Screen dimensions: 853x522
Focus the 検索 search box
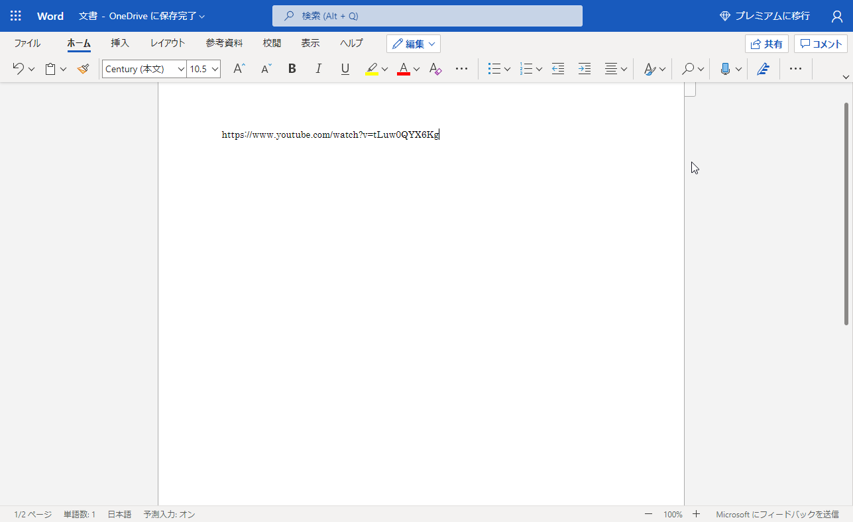427,16
